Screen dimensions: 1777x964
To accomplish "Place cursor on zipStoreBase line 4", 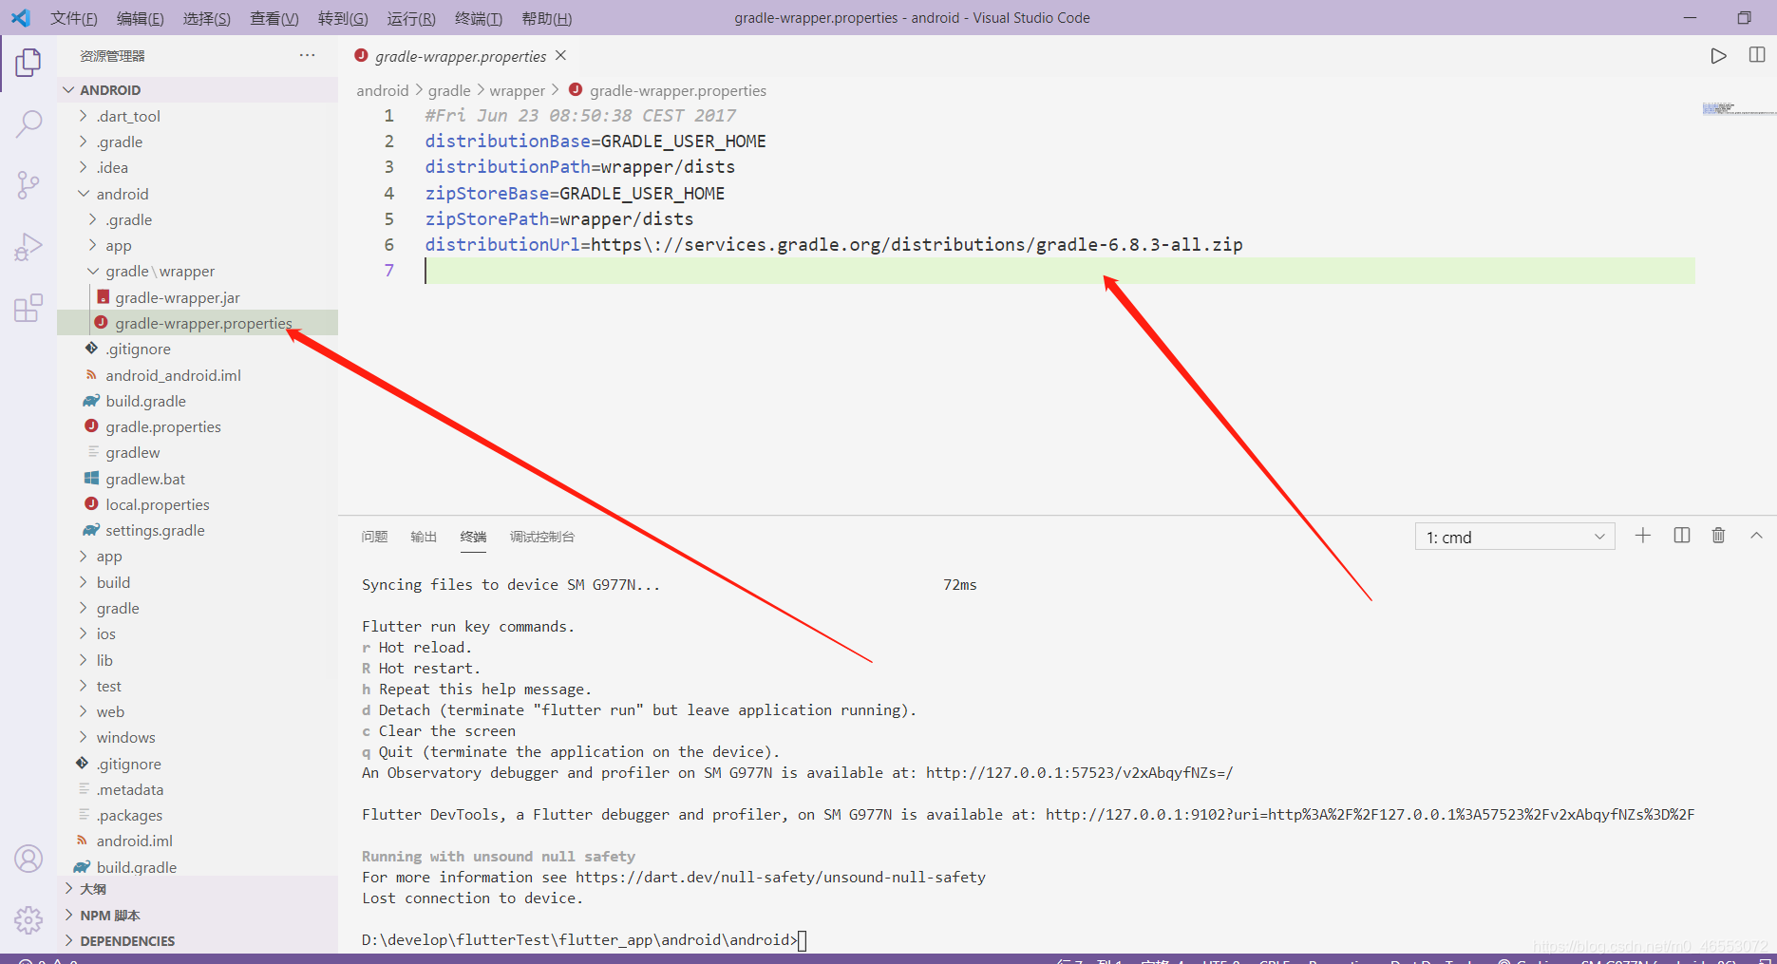I will pos(575,194).
